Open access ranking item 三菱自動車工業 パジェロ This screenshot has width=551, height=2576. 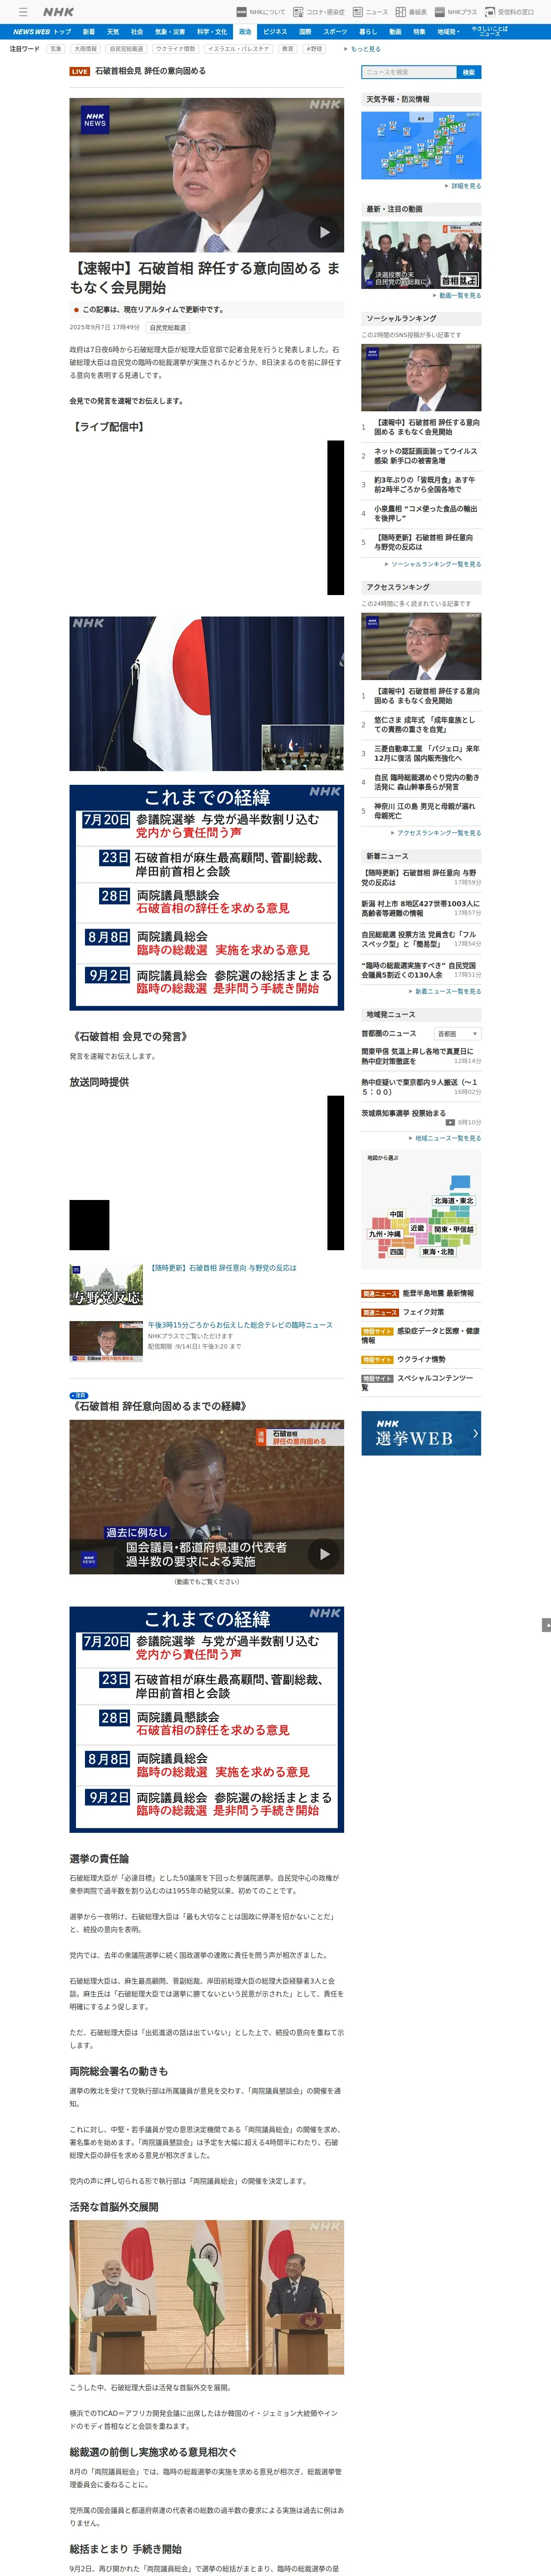[x=427, y=753]
